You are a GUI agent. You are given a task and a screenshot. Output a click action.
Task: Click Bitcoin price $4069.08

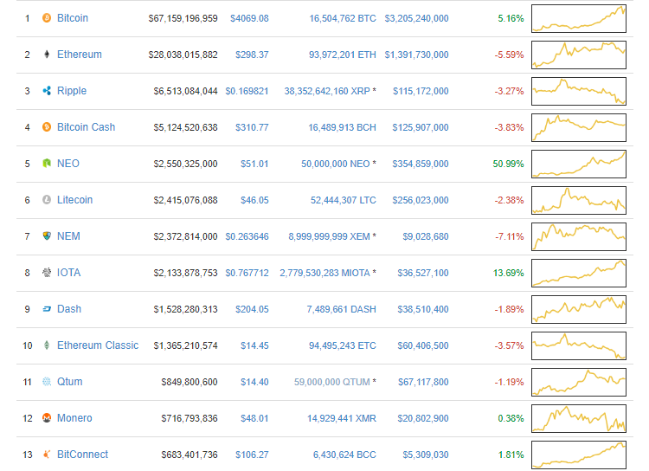[249, 18]
